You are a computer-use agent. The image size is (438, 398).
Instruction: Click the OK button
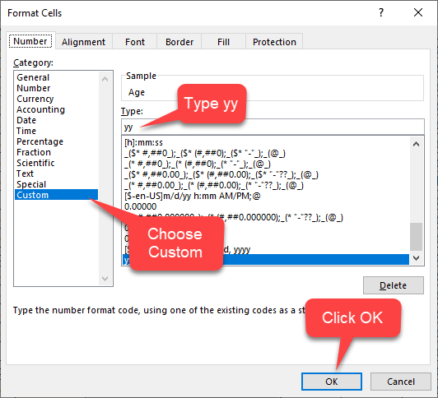coord(332,382)
